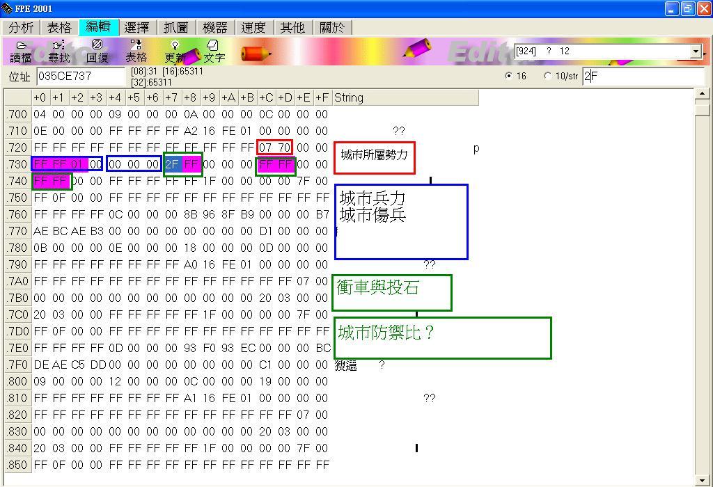Switch to the 速度 tab
The image size is (713, 487).
[x=253, y=28]
